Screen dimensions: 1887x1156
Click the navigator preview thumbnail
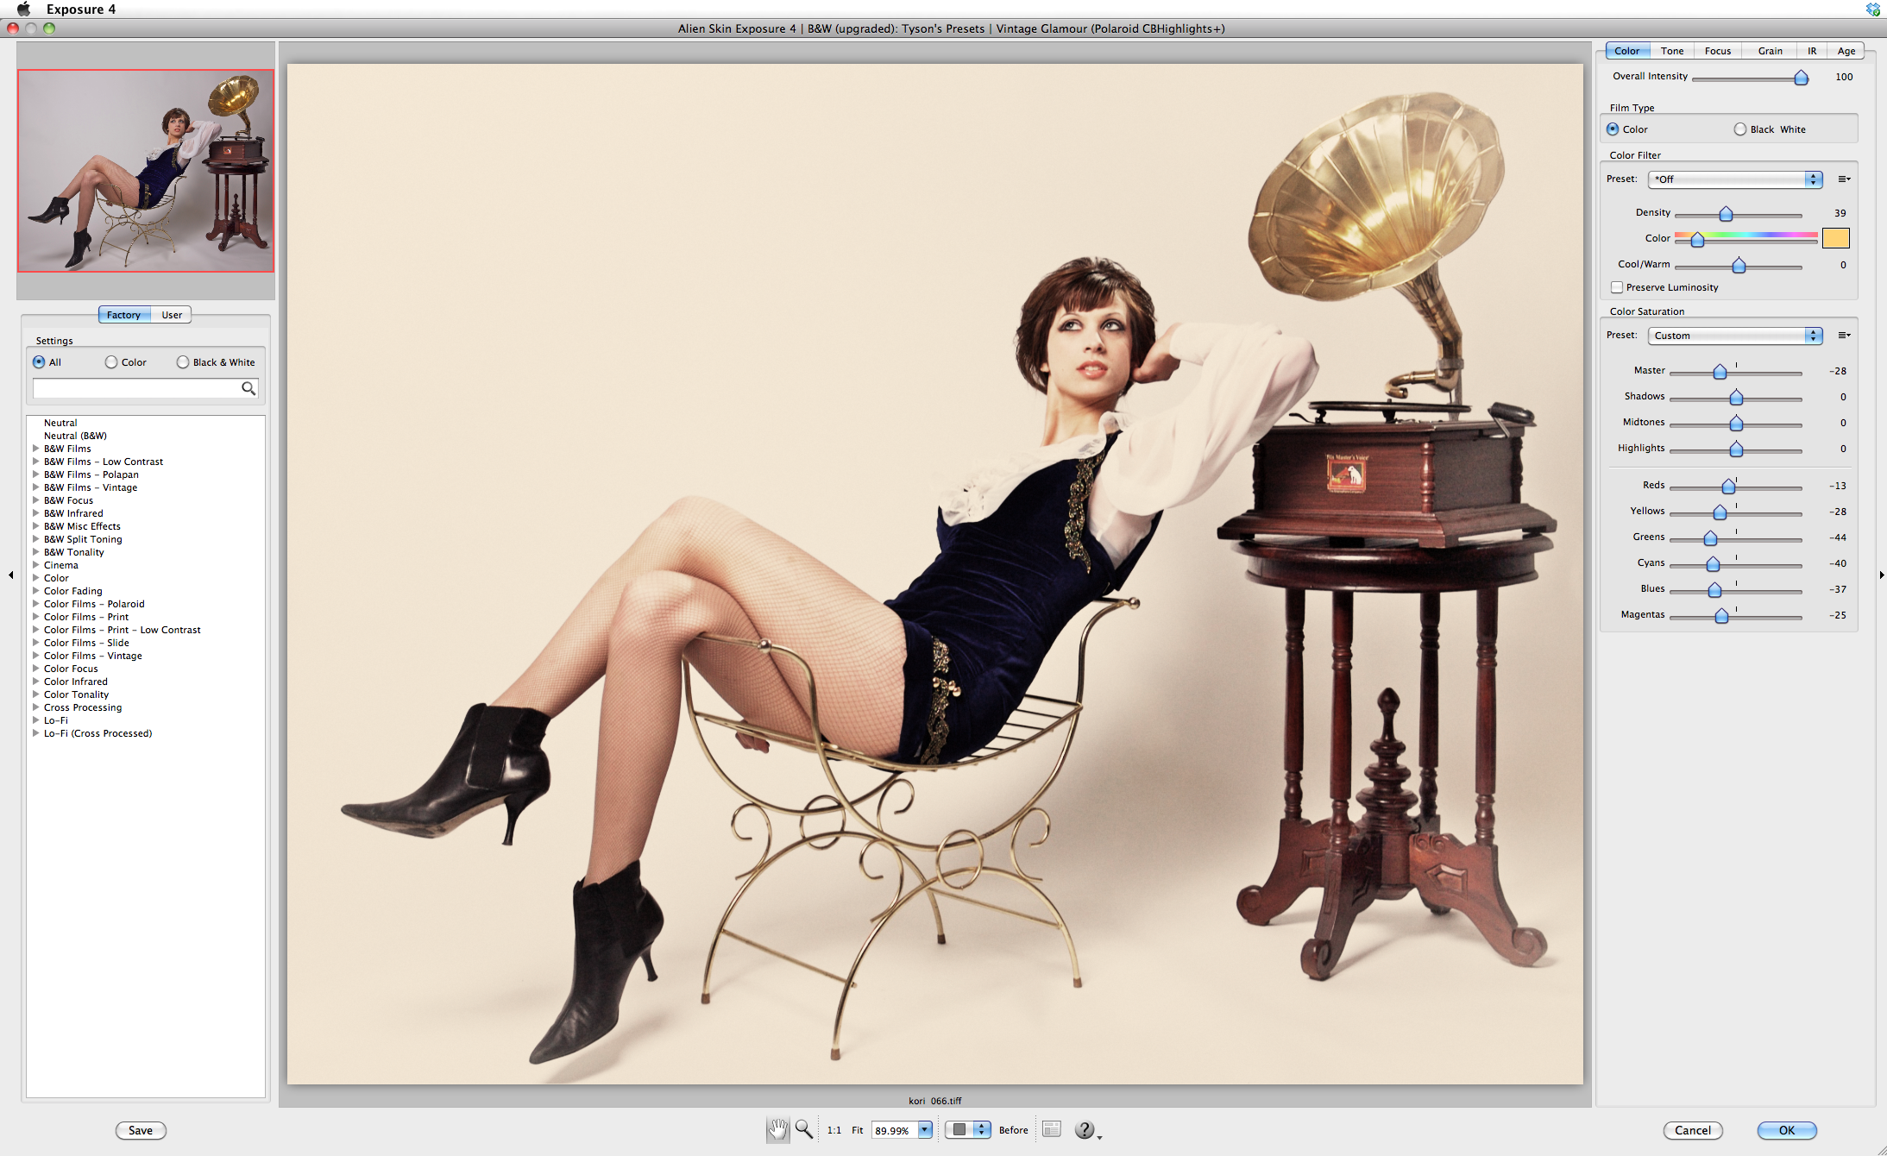point(146,171)
